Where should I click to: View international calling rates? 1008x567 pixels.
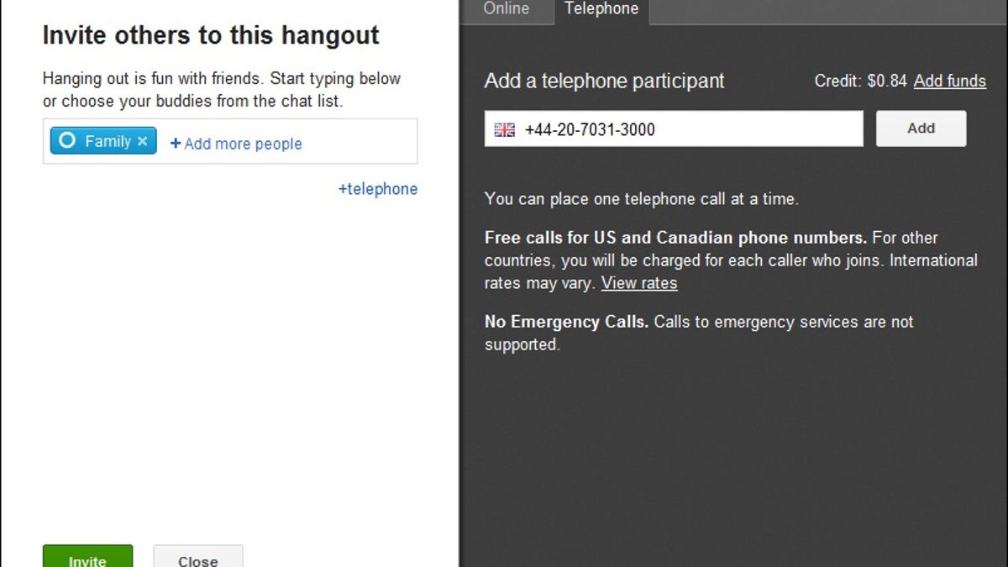pyautogui.click(x=638, y=283)
